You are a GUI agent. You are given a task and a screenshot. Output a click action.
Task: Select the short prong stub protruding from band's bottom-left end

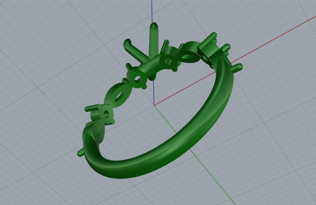click(81, 153)
